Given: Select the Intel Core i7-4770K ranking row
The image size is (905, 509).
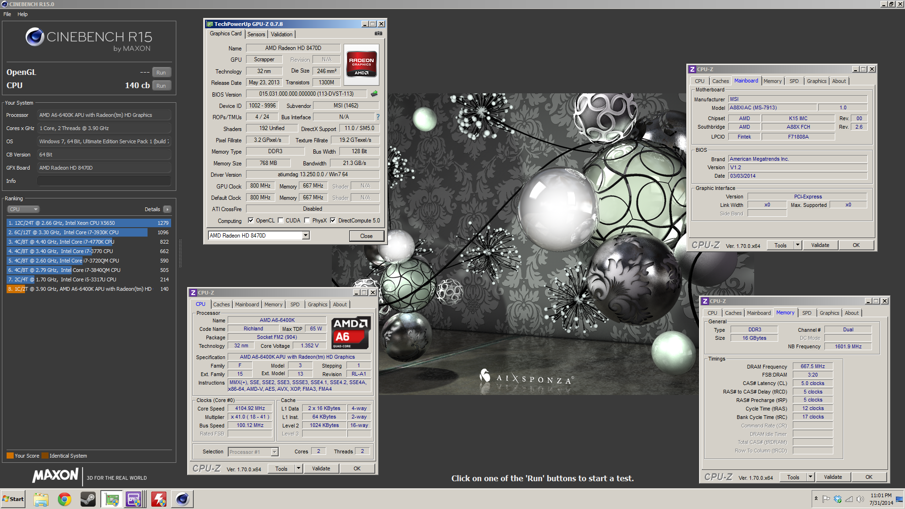Looking at the screenshot, I should [x=89, y=242].
